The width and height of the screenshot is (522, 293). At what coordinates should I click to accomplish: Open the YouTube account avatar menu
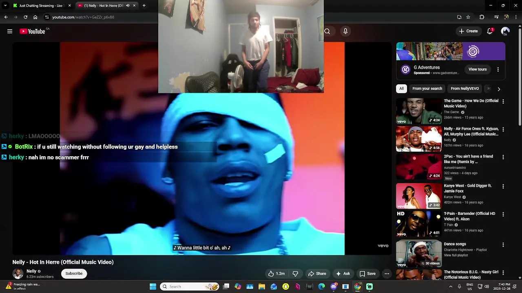coord(505,31)
